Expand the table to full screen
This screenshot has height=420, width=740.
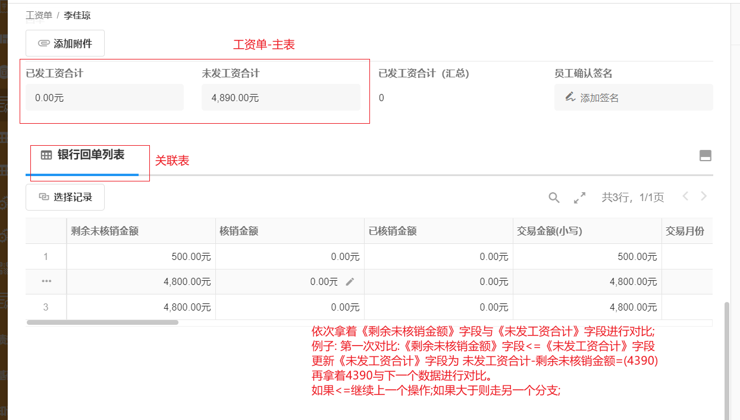579,198
